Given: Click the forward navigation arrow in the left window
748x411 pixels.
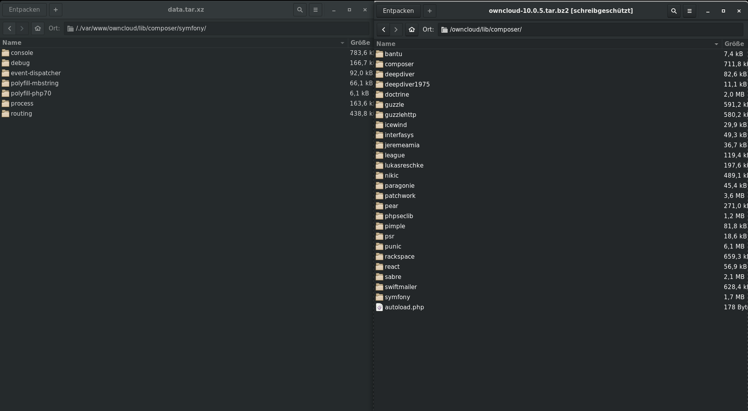Looking at the screenshot, I should point(22,28).
